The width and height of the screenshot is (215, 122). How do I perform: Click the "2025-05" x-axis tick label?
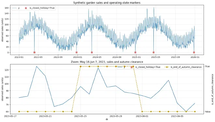(x=156, y=57)
